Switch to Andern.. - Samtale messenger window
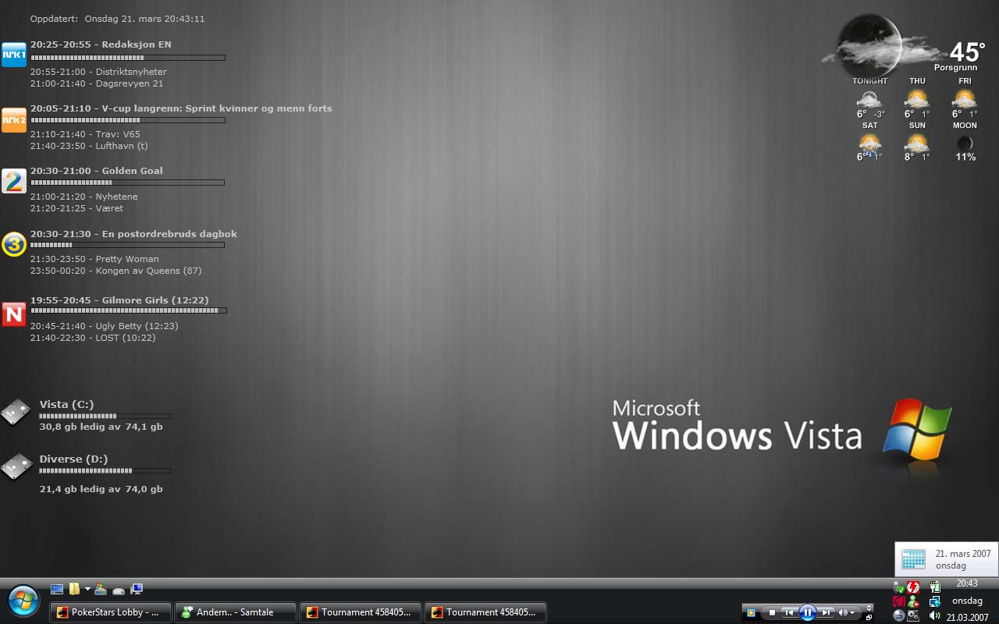Viewport: 999px width, 624px height. click(x=236, y=612)
